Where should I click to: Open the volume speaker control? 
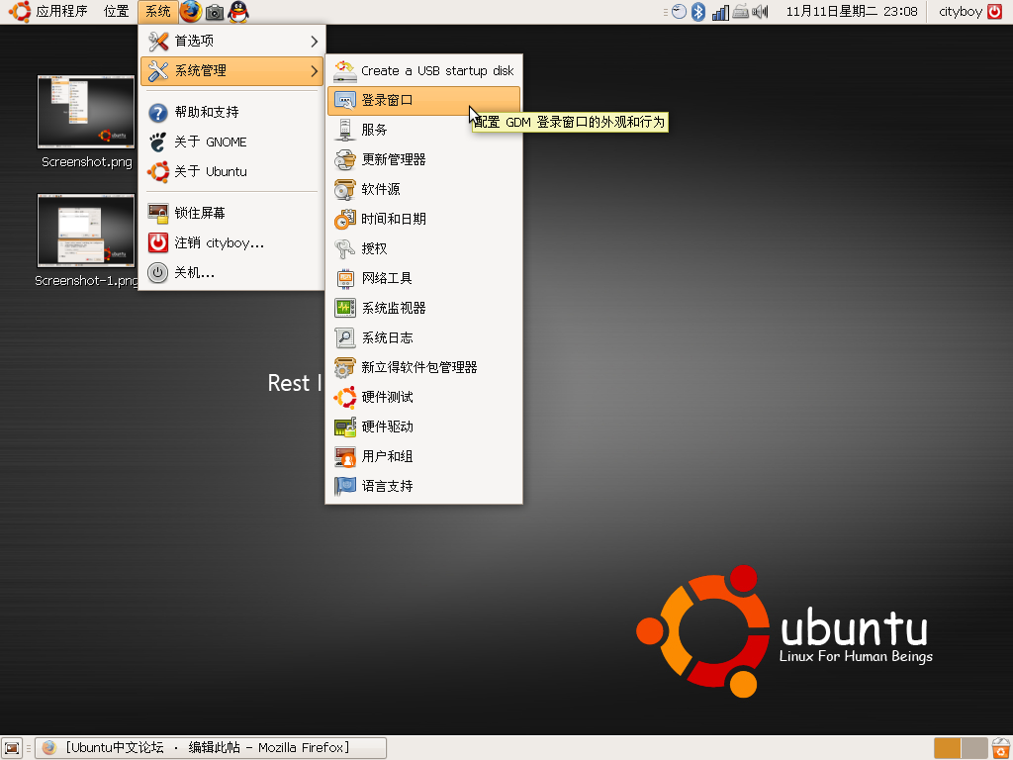(x=761, y=12)
